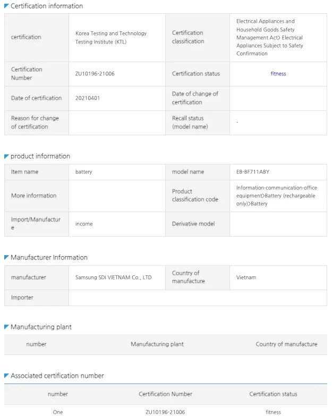This screenshot has width=332, height=418.
Task: Click the Certification status column header in the bottom table
Action: tap(273, 394)
